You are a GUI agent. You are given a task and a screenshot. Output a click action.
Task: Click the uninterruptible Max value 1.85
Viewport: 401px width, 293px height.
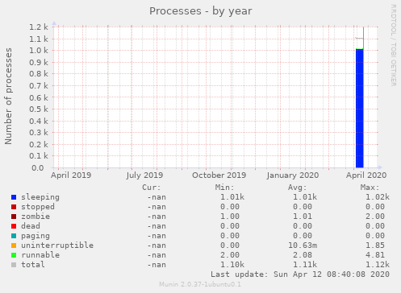[x=375, y=246]
